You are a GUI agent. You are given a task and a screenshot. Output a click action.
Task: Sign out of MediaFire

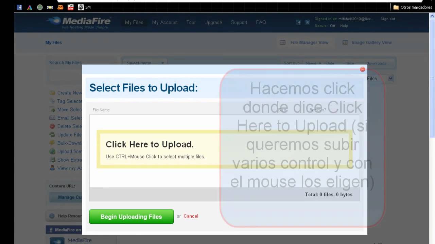(388, 19)
